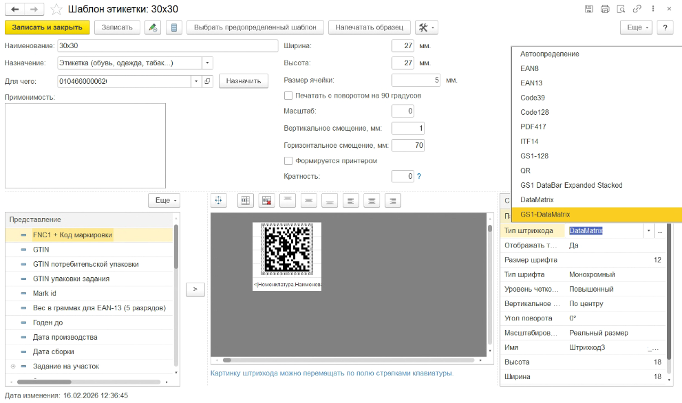Pick 'Code128' from the barcode type list
This screenshot has height=403, width=682.
click(x=534, y=112)
